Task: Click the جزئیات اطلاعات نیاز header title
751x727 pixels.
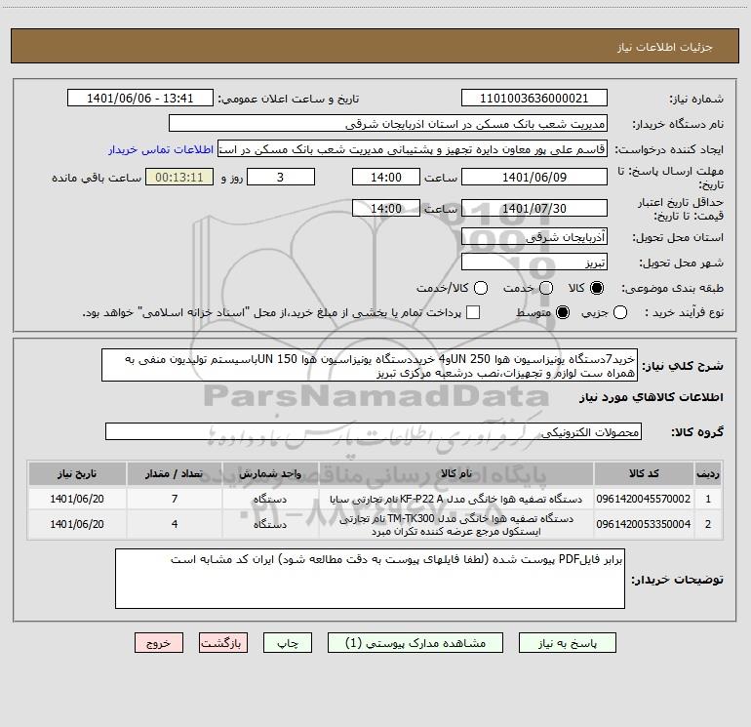Action: [x=665, y=47]
